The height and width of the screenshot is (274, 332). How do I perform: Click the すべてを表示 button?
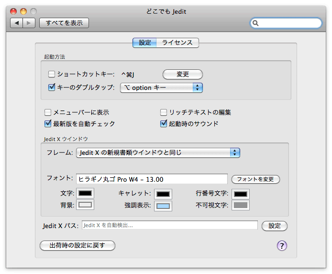64,23
